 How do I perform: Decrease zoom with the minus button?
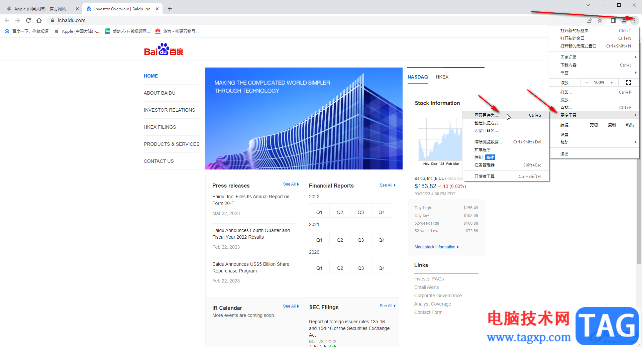[586, 83]
